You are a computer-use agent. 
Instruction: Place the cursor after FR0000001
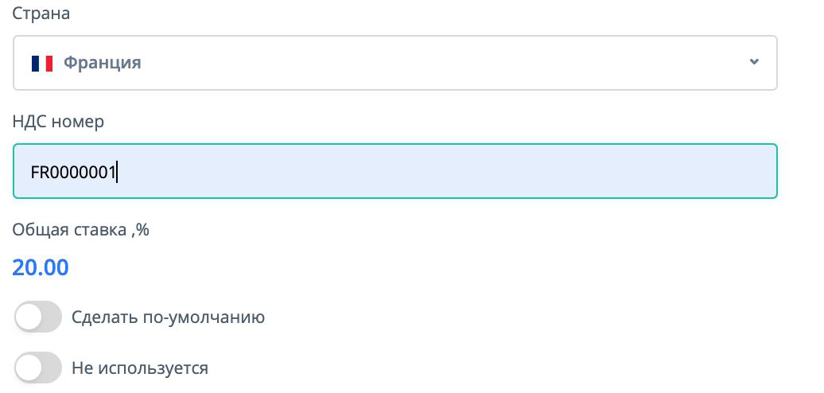(118, 172)
